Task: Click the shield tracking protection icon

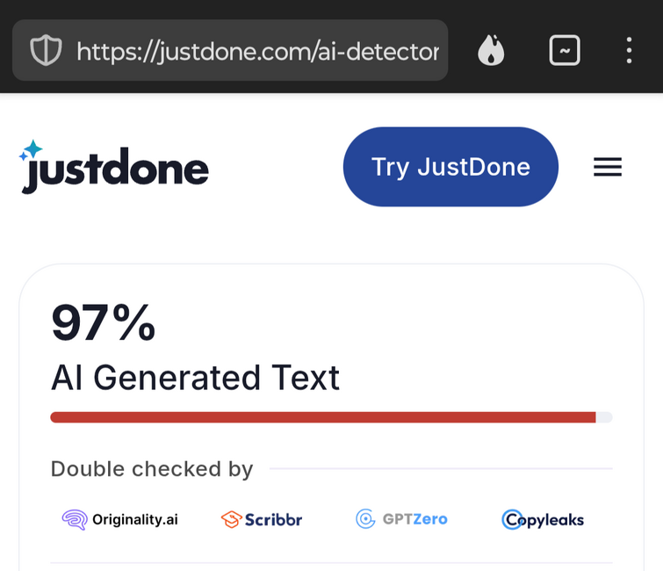Action: (46, 50)
